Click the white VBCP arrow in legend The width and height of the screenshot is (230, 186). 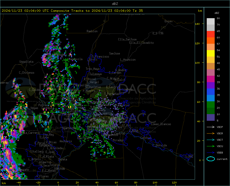pyautogui.click(x=211, y=127)
